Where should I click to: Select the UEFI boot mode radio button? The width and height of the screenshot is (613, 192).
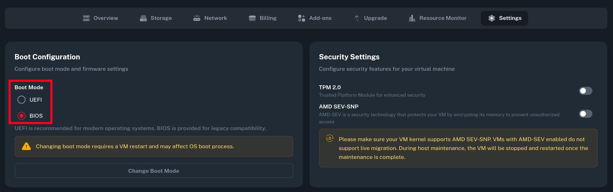21,100
